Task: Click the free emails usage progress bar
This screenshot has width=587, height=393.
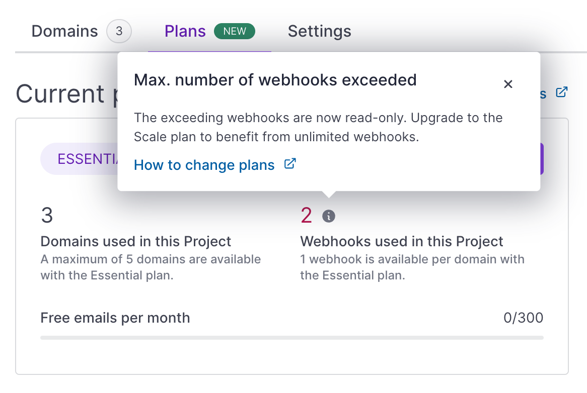Action: (291, 337)
